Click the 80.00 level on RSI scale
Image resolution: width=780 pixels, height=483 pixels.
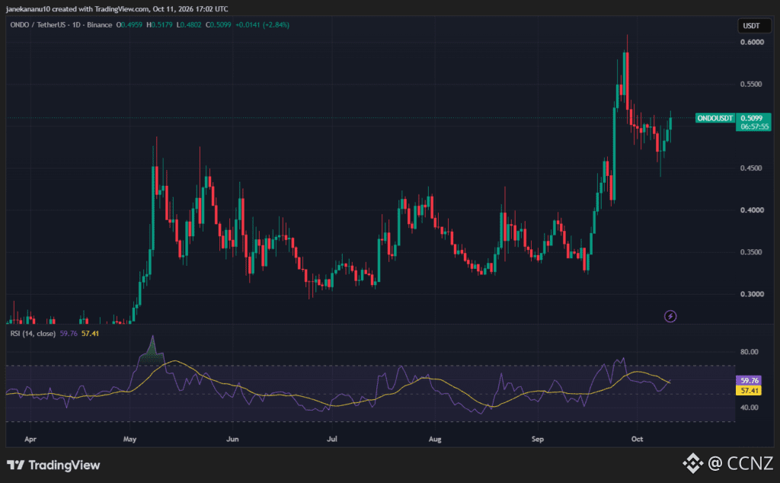pyautogui.click(x=750, y=352)
